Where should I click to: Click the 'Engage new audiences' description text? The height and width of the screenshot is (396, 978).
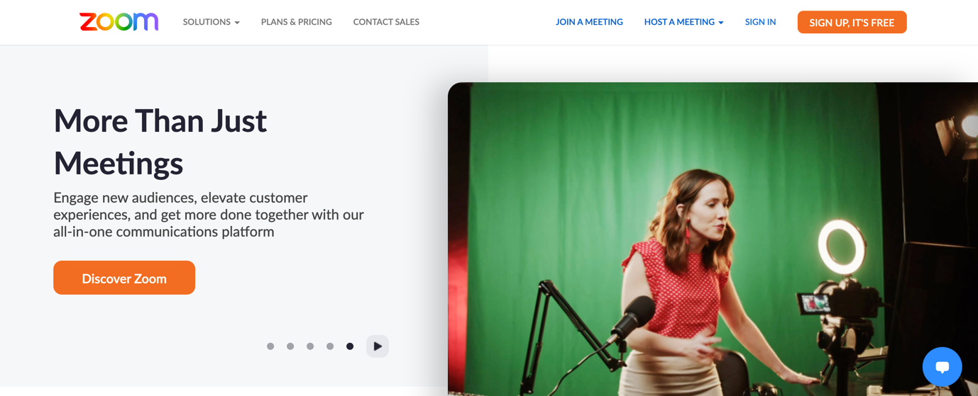[x=209, y=215]
